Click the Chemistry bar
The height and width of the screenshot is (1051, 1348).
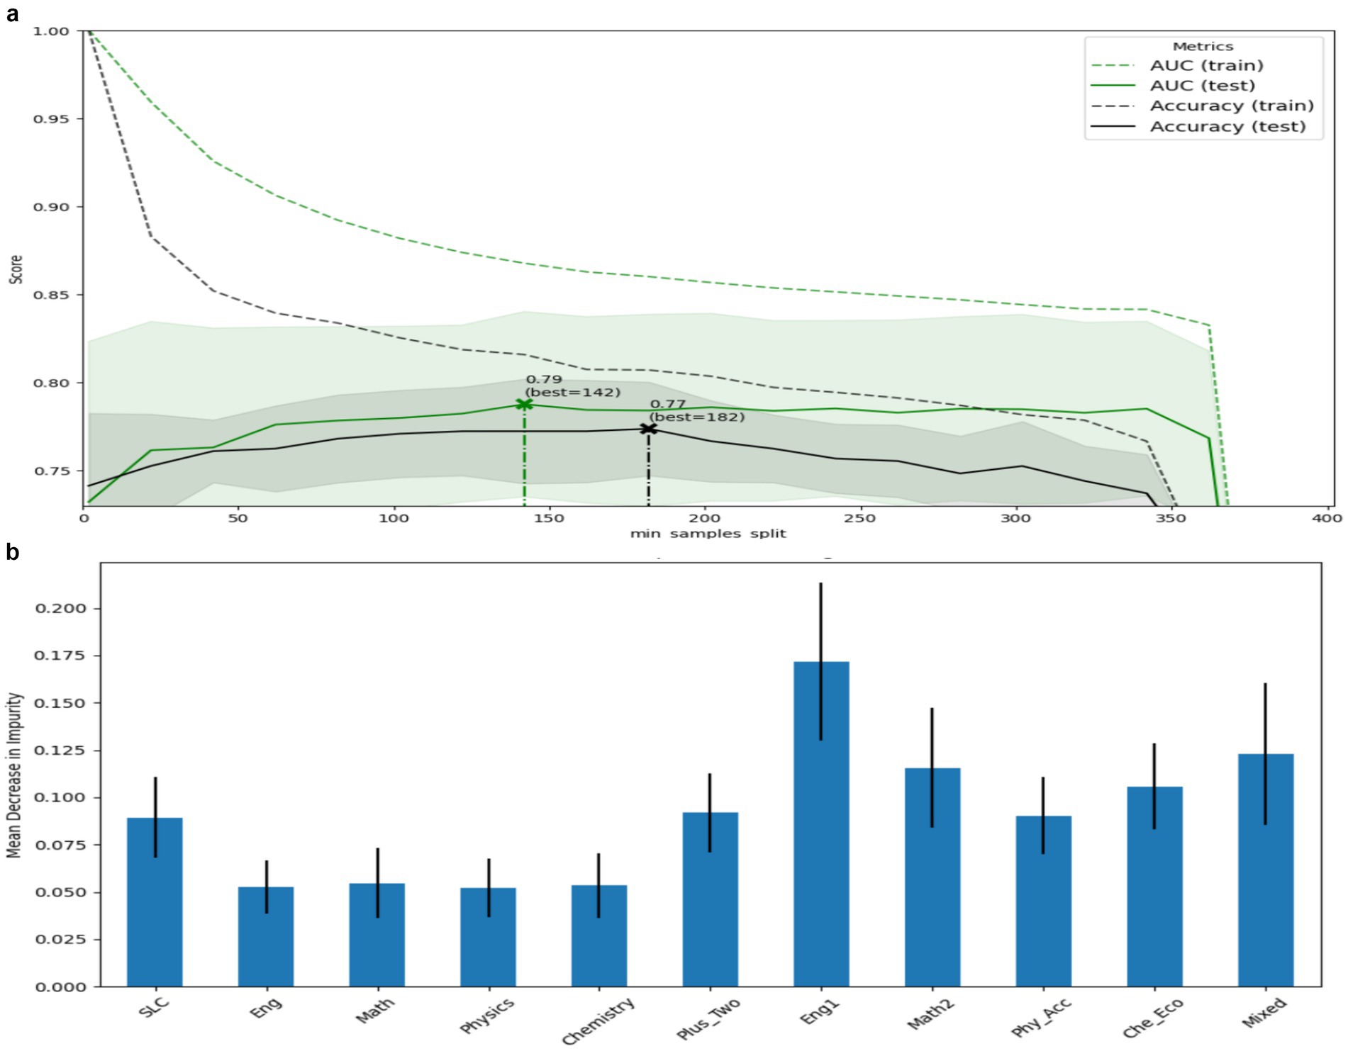(599, 935)
